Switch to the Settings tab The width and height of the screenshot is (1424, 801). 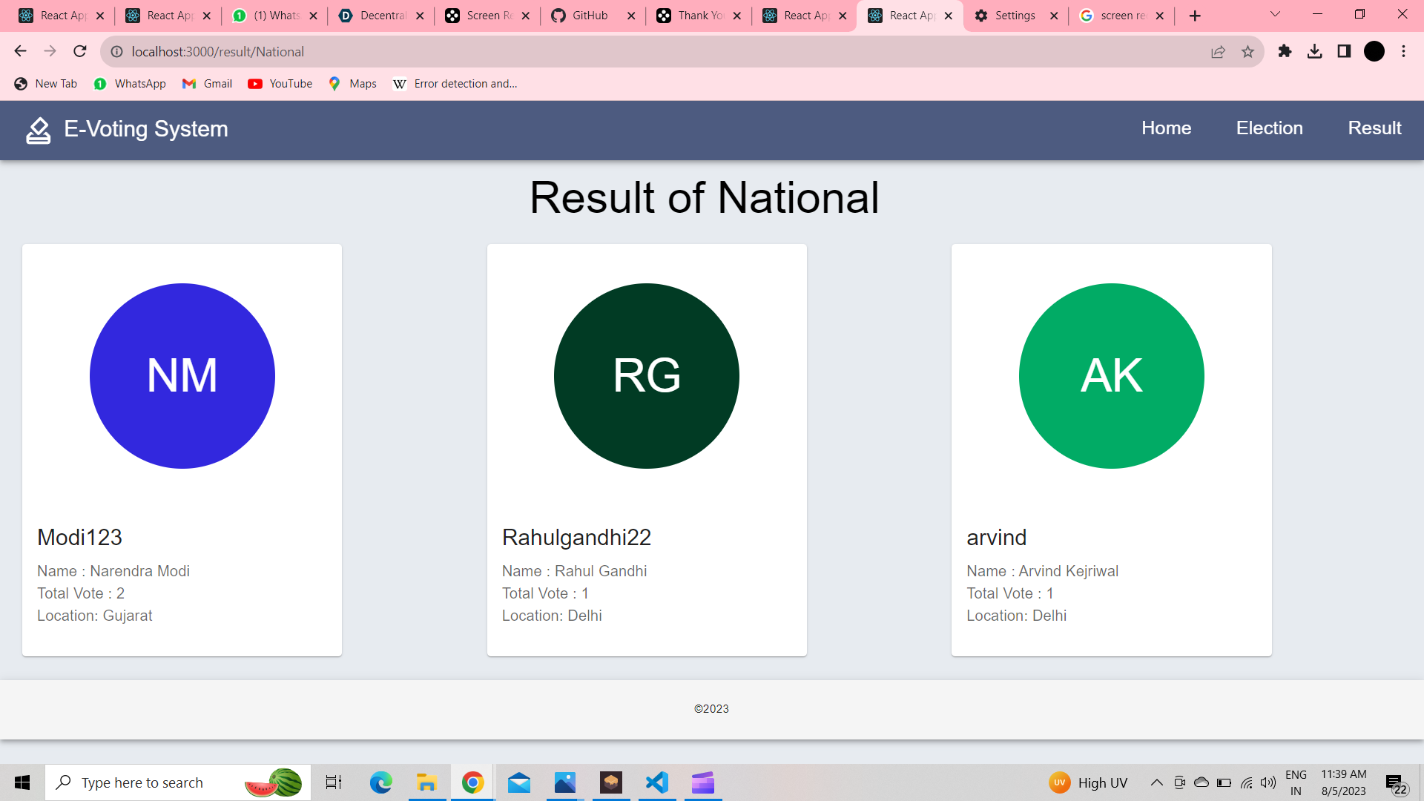pyautogui.click(x=1015, y=16)
